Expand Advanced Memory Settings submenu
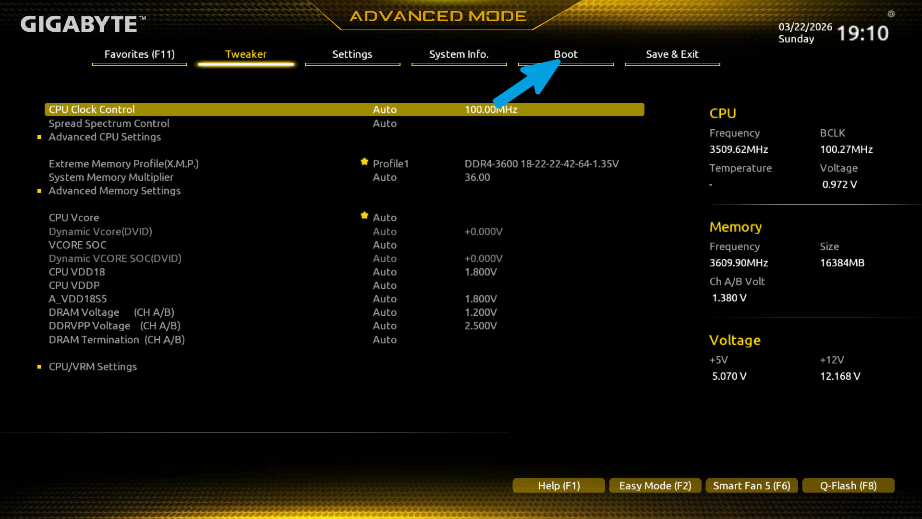Screen dimensions: 922x519 click(x=115, y=191)
